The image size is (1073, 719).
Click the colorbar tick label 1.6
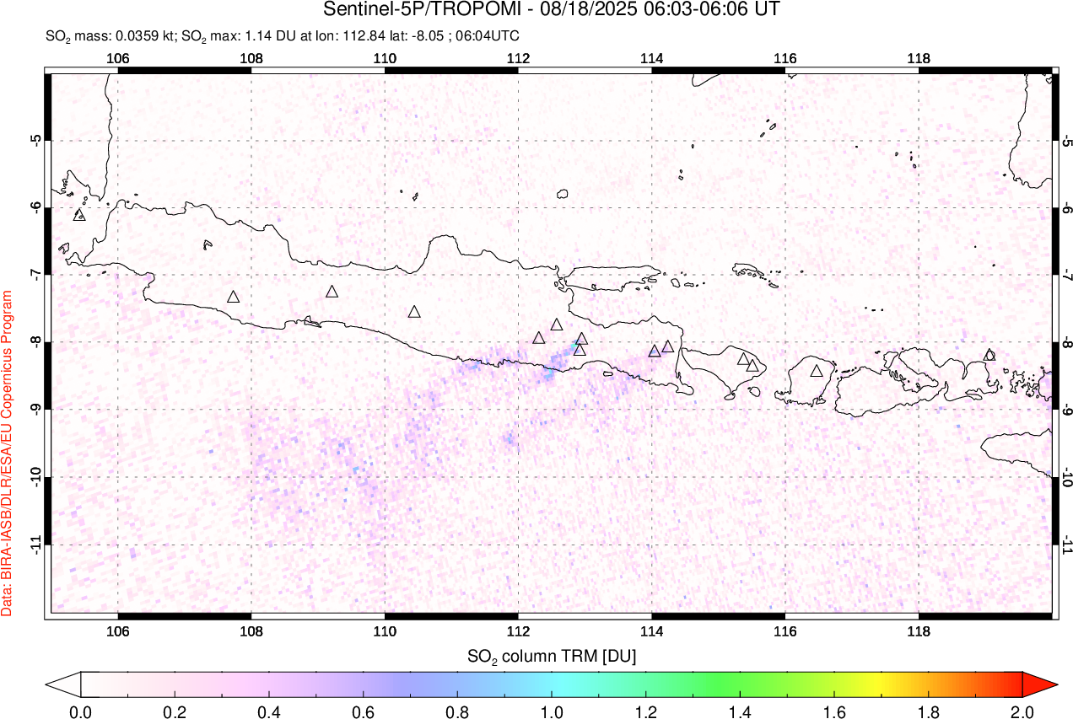(833, 711)
